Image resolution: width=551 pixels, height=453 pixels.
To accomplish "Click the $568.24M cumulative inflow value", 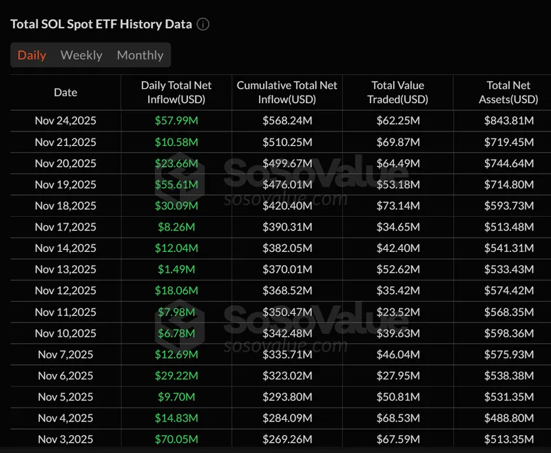I will [287, 120].
